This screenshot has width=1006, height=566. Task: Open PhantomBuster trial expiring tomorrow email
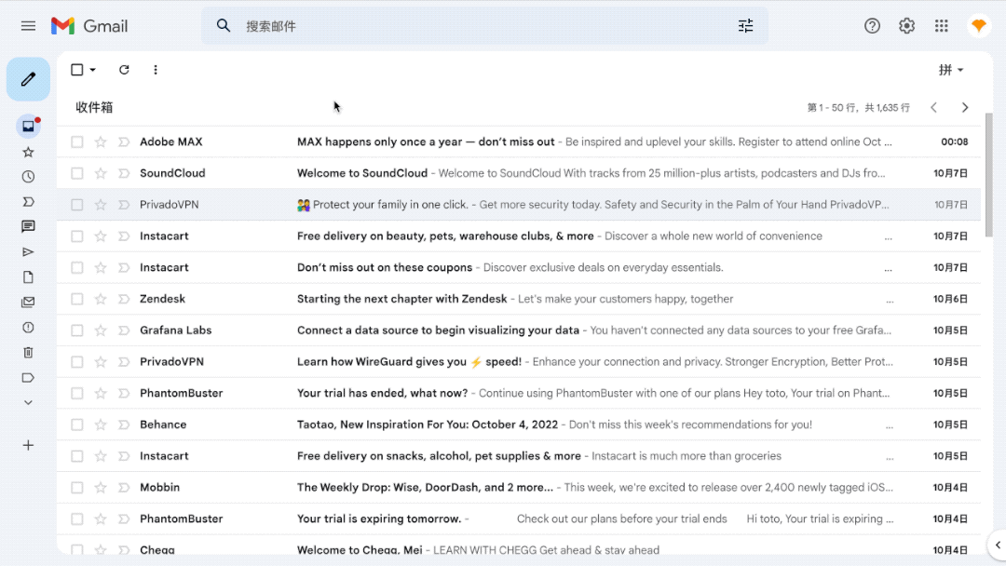coord(519,519)
